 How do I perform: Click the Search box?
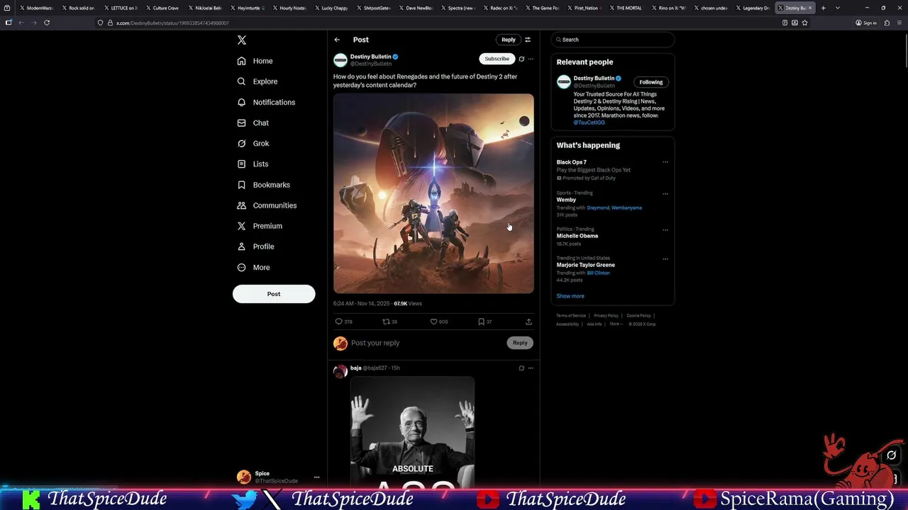tap(613, 40)
